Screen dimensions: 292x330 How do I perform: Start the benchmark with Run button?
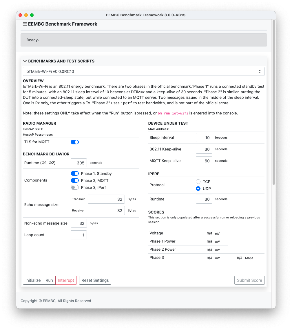pyautogui.click(x=49, y=280)
